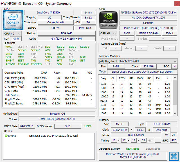Click the Ratio column header

pyautogui.click(x=55, y=73)
